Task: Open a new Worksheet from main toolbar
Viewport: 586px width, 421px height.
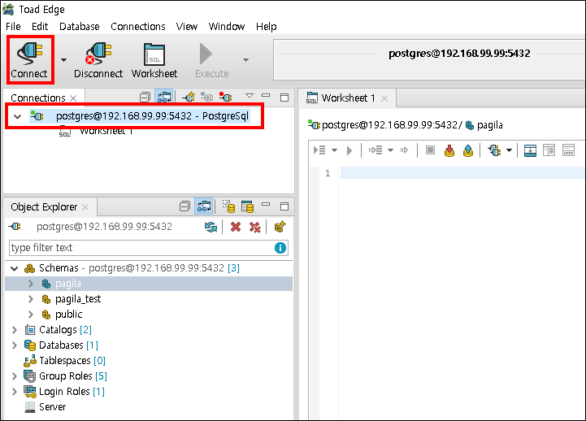Action: [154, 60]
